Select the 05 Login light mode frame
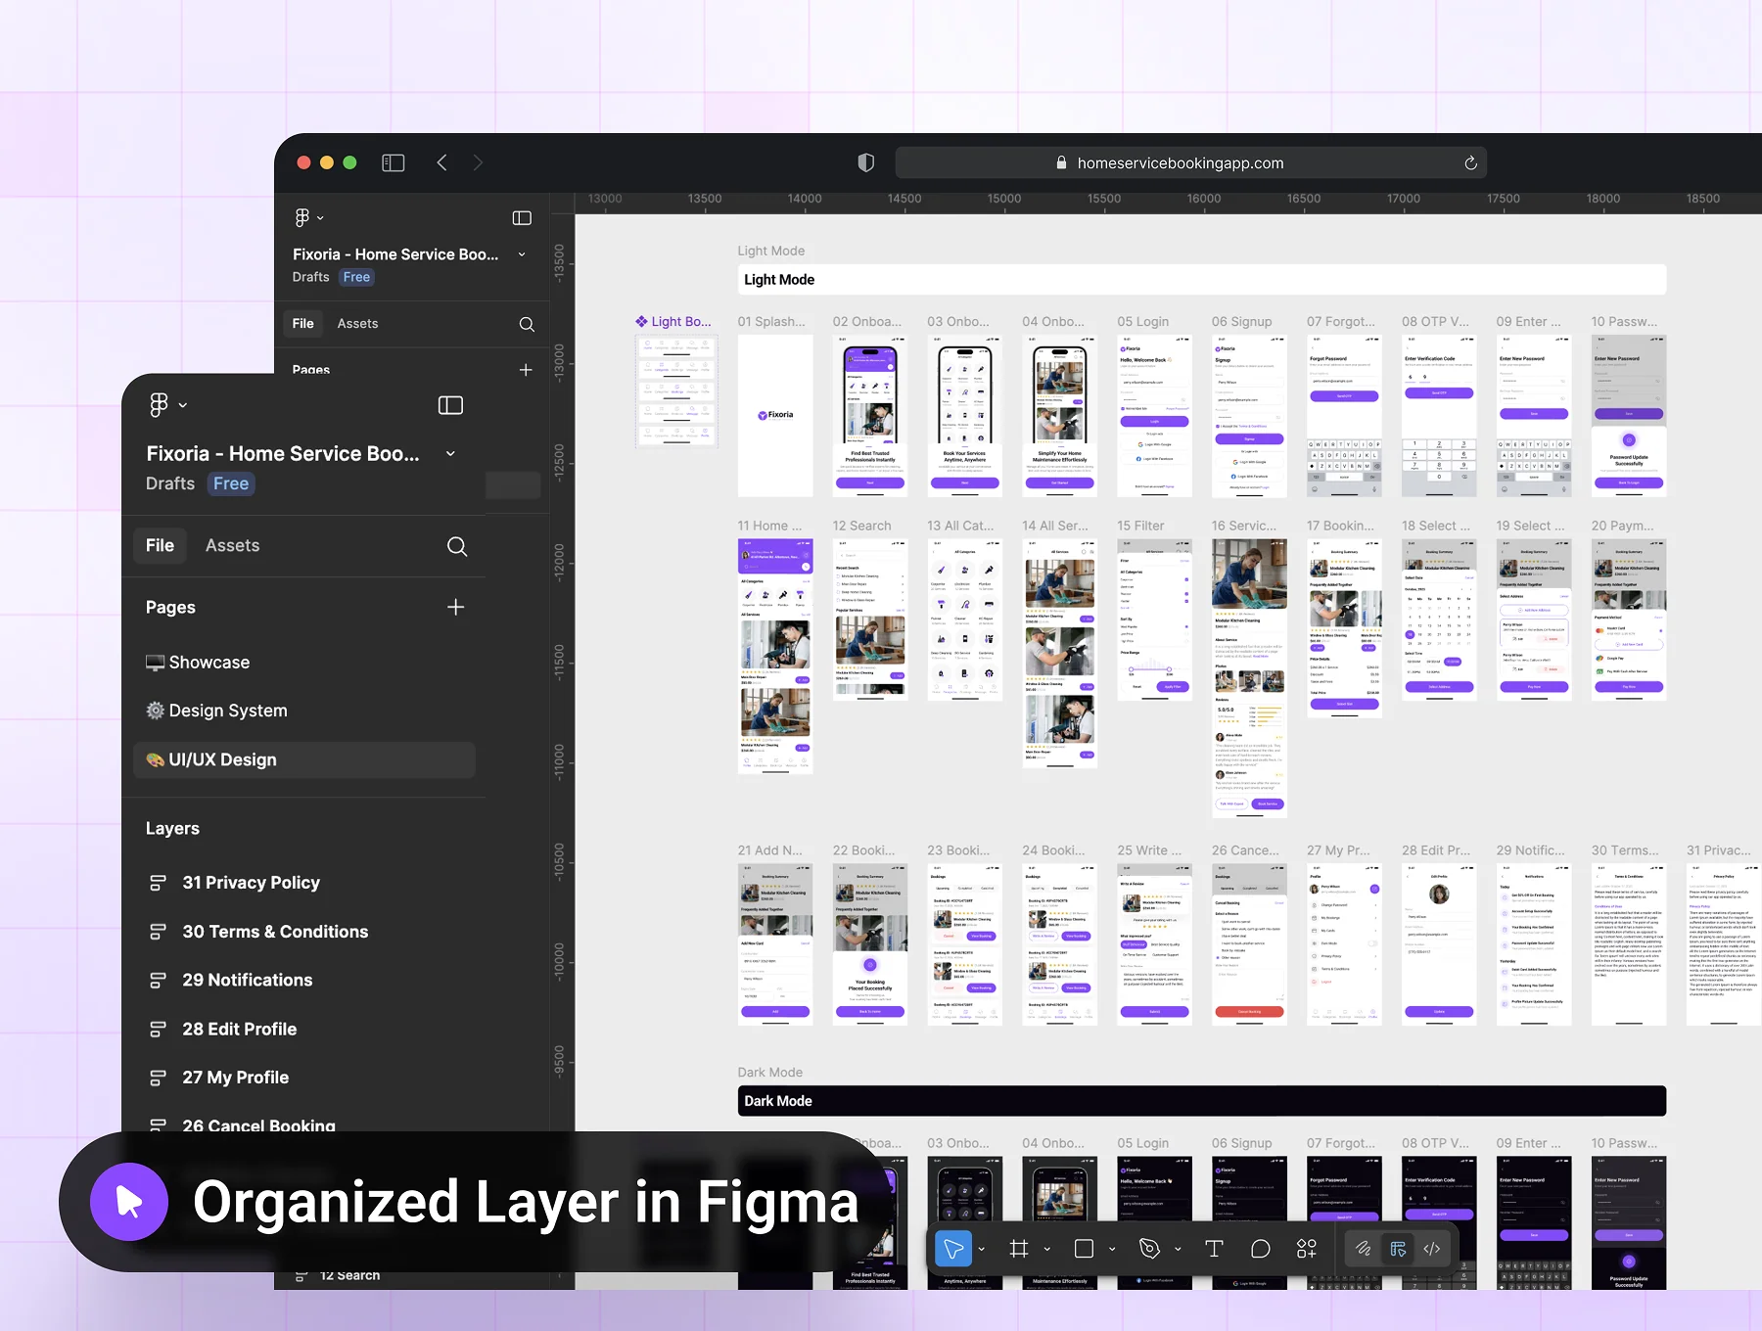The width and height of the screenshot is (1762, 1331). 1154,416
